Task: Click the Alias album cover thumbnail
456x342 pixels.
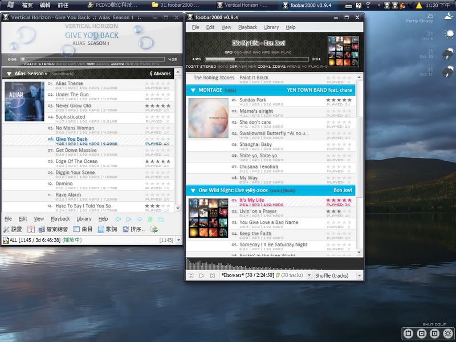Action: (x=25, y=101)
